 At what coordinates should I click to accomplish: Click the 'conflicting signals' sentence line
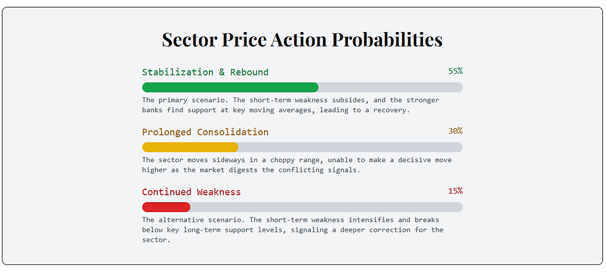(251, 170)
